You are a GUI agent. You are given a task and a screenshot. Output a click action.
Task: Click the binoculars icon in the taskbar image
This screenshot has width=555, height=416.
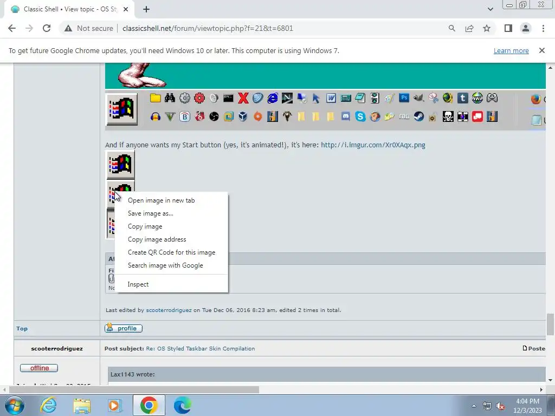(170, 98)
